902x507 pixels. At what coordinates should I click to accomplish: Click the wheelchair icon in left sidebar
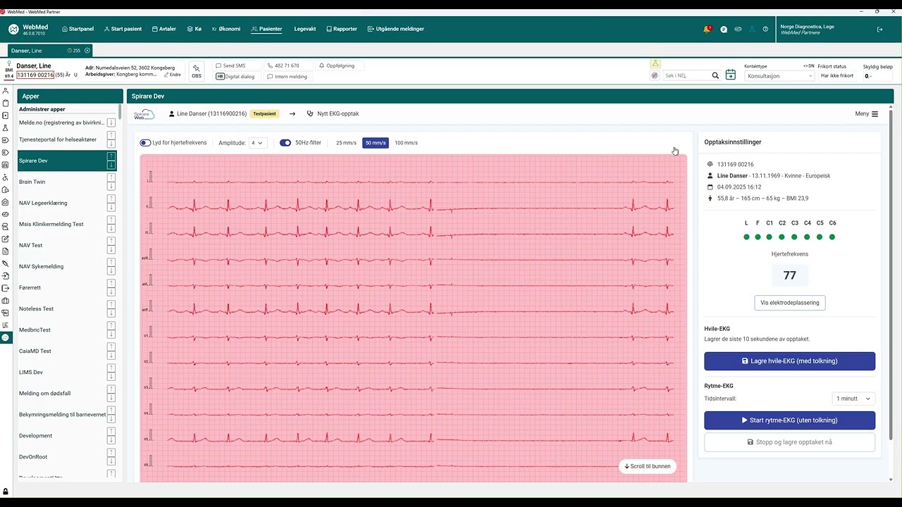6,177
